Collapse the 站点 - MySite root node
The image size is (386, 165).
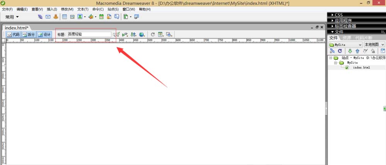[330, 58]
